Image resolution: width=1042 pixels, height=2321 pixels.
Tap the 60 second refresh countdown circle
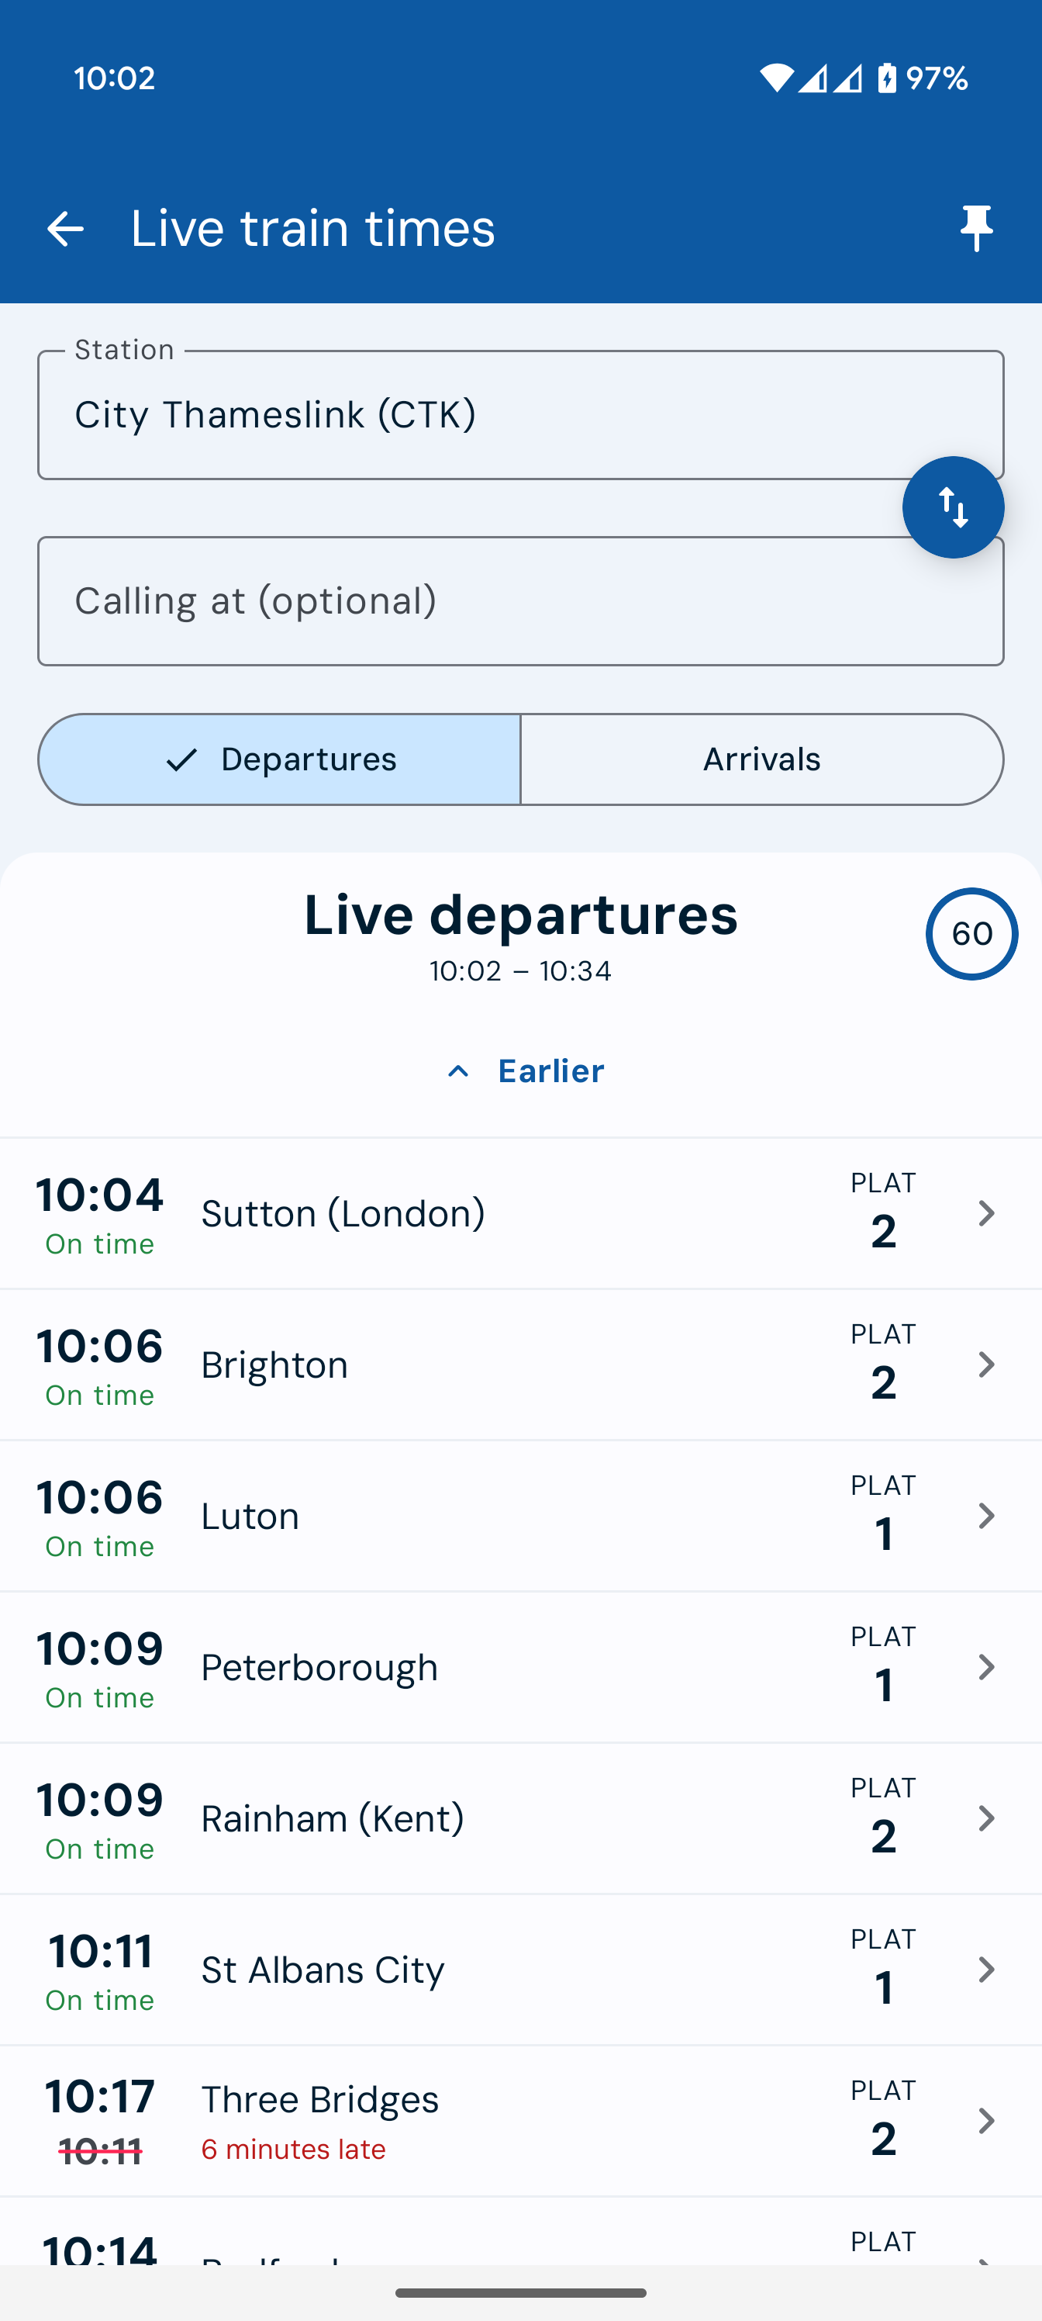coord(971,933)
